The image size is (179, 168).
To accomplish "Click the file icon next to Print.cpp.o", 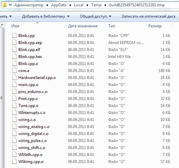I will (14, 99).
